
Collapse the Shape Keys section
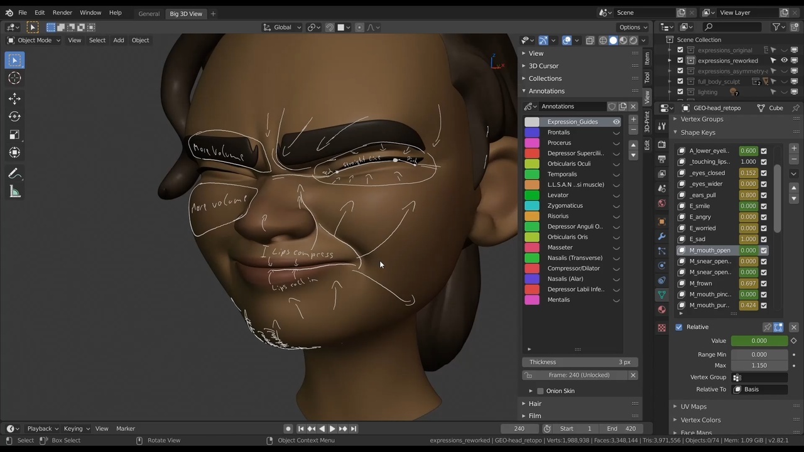pos(697,132)
